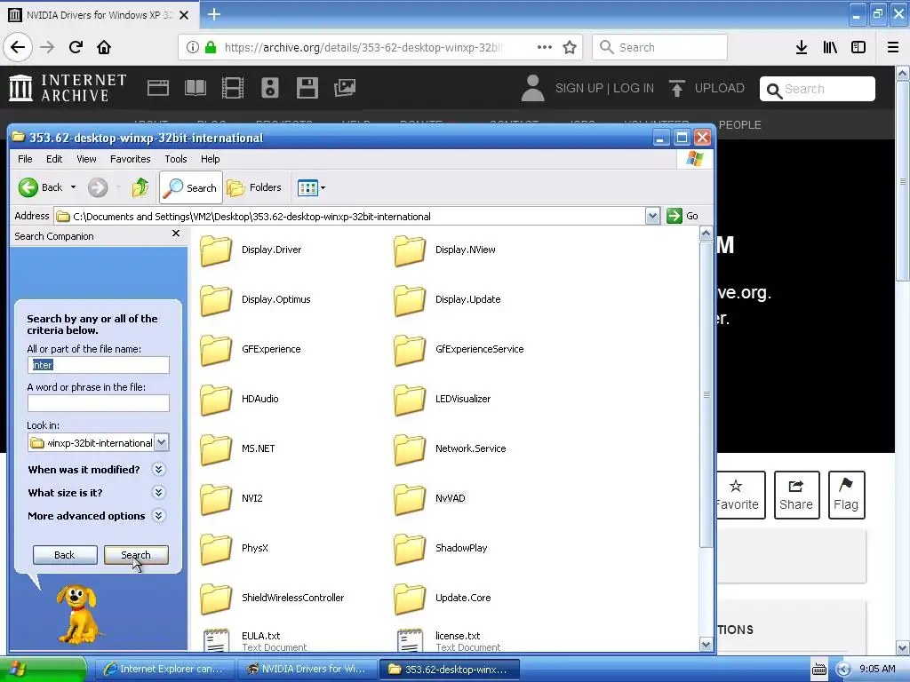This screenshot has width=910, height=682.
Task: Switch to NVIDIA Drivers taskbar item
Action: (307, 670)
